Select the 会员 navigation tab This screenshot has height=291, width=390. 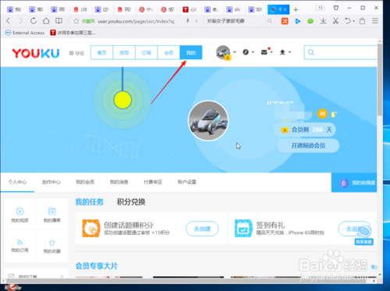[168, 53]
